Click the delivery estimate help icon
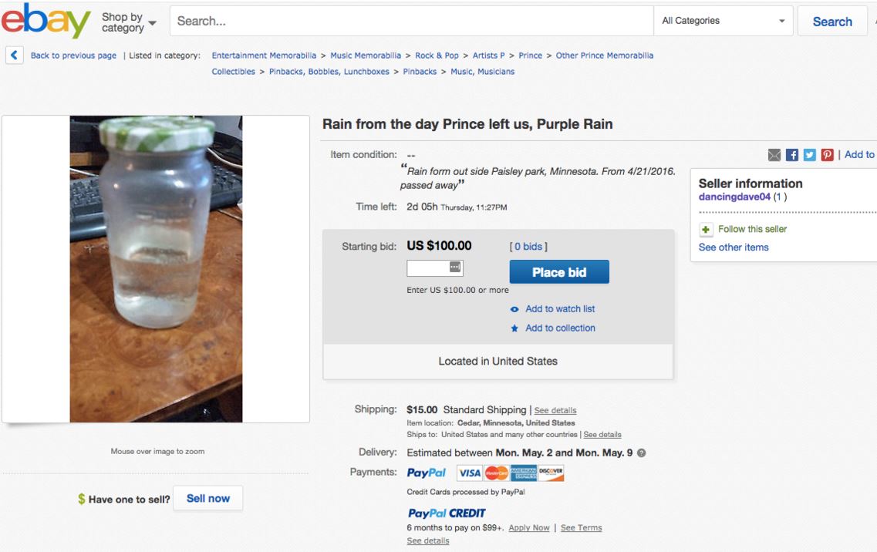The width and height of the screenshot is (877, 552). click(x=641, y=453)
